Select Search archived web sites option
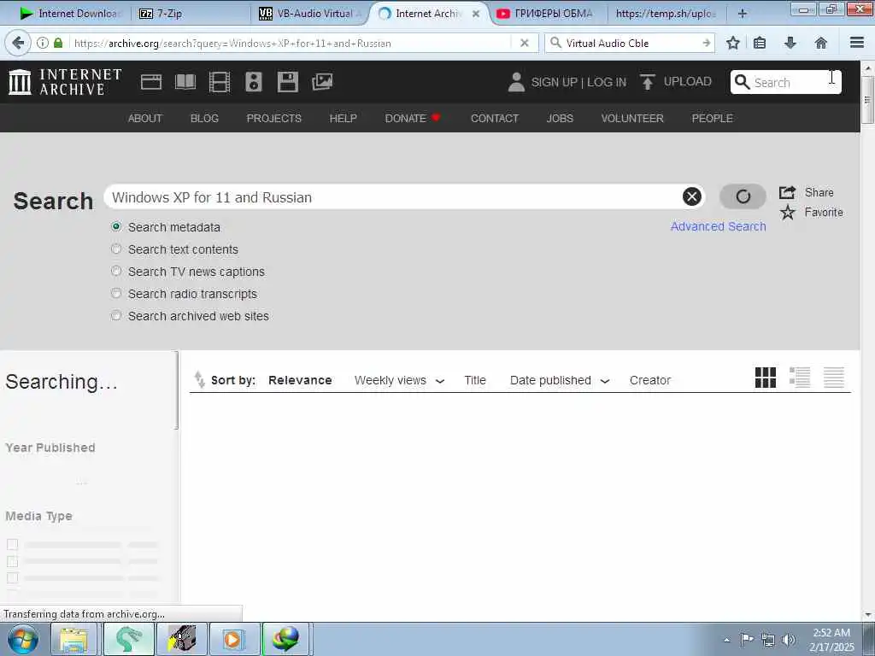This screenshot has height=656, width=875. (x=116, y=316)
